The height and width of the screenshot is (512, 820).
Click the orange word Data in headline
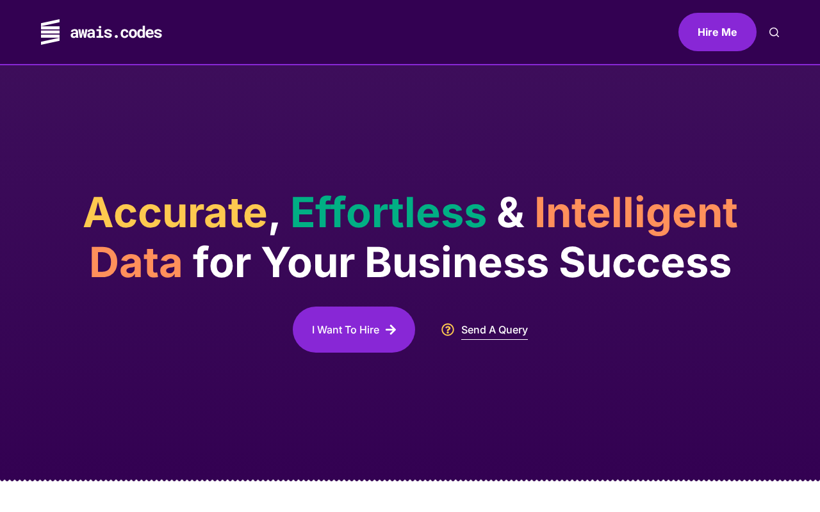(136, 262)
